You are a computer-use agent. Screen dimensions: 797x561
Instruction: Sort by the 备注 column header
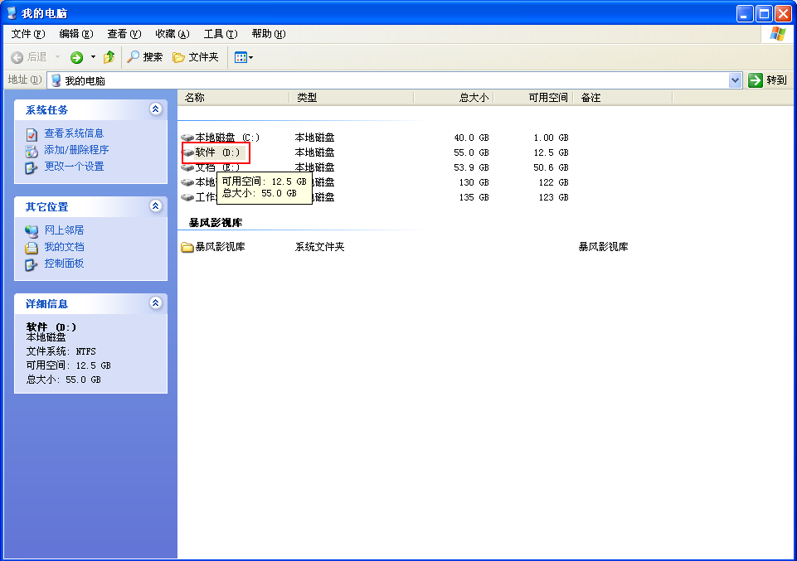pyautogui.click(x=623, y=98)
